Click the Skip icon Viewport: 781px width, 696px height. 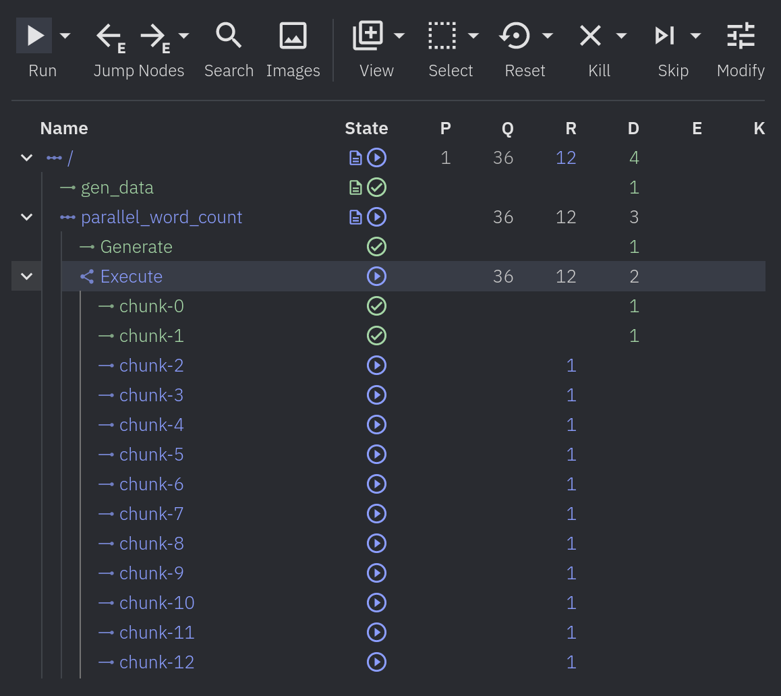(665, 35)
